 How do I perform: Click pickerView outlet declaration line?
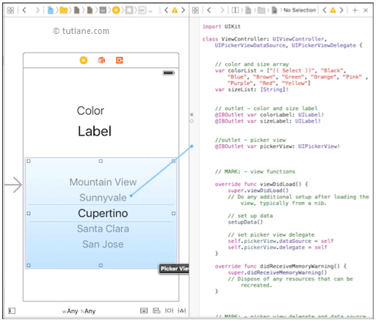click(277, 147)
